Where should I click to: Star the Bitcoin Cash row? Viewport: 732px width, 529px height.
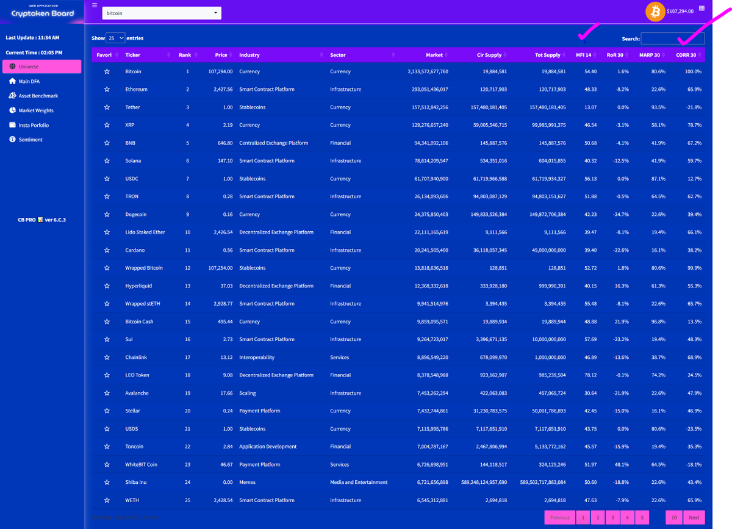click(x=107, y=322)
